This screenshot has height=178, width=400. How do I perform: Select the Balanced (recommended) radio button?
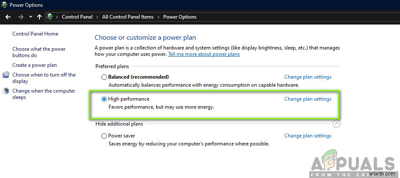(104, 77)
